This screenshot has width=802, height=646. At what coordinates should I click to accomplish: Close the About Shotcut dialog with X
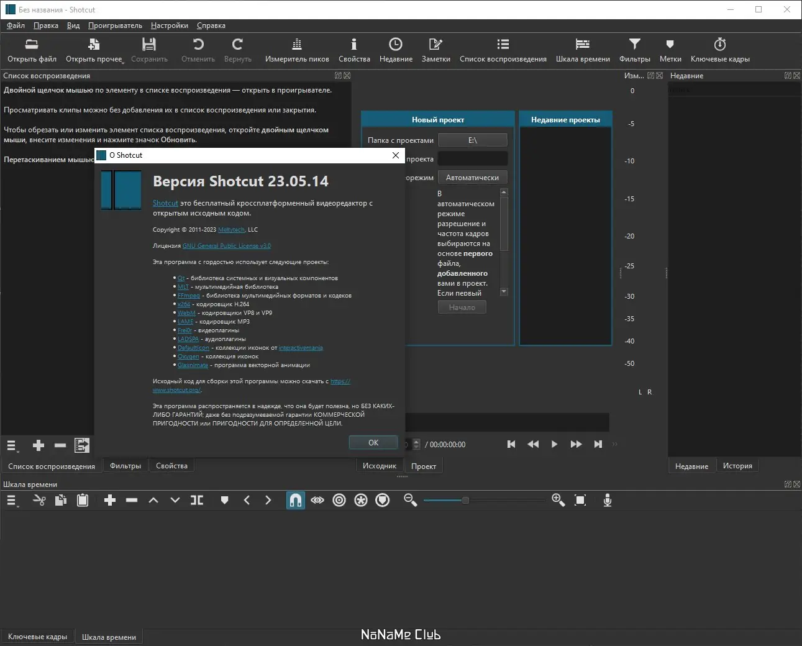click(x=396, y=155)
